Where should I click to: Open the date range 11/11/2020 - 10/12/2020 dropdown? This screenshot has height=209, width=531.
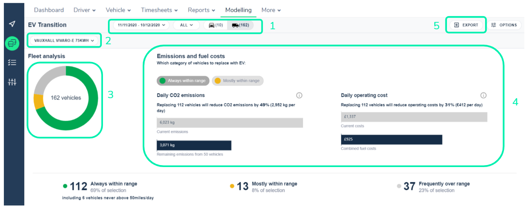[x=141, y=25]
